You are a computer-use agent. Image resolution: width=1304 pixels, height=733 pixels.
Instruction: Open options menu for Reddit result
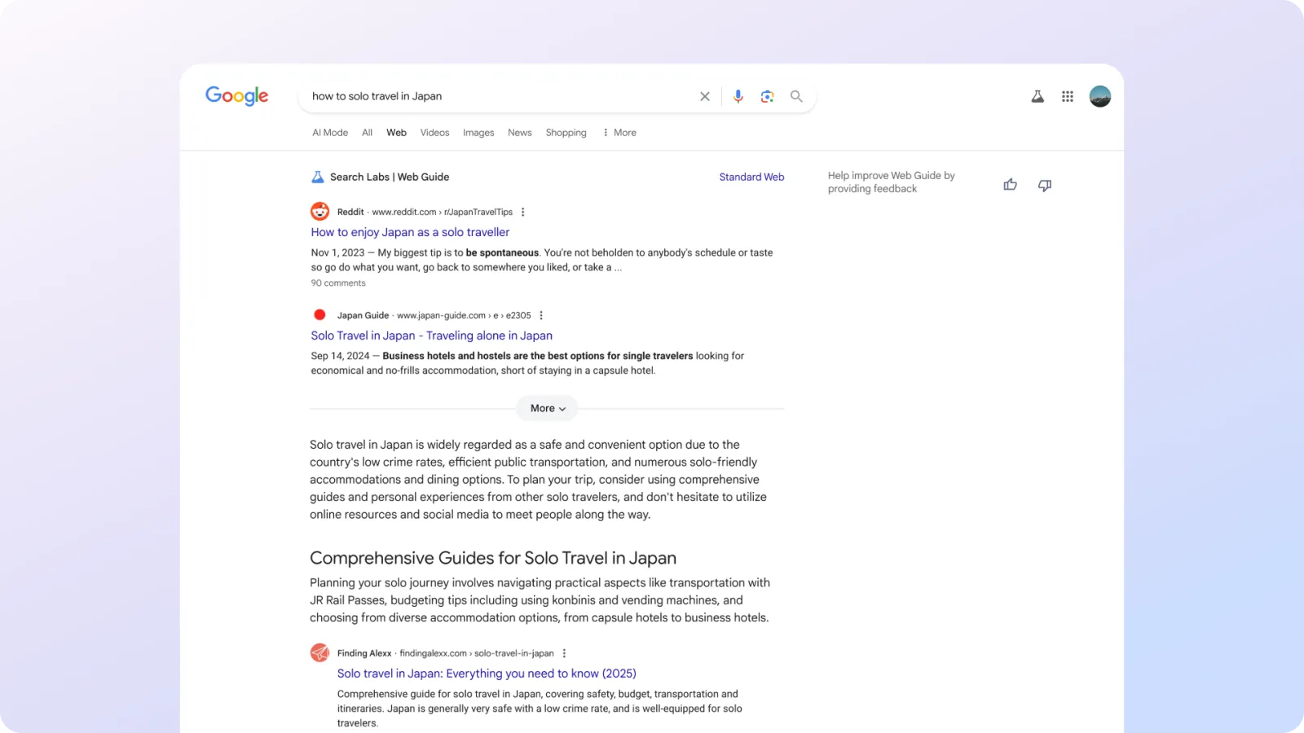[x=523, y=212]
